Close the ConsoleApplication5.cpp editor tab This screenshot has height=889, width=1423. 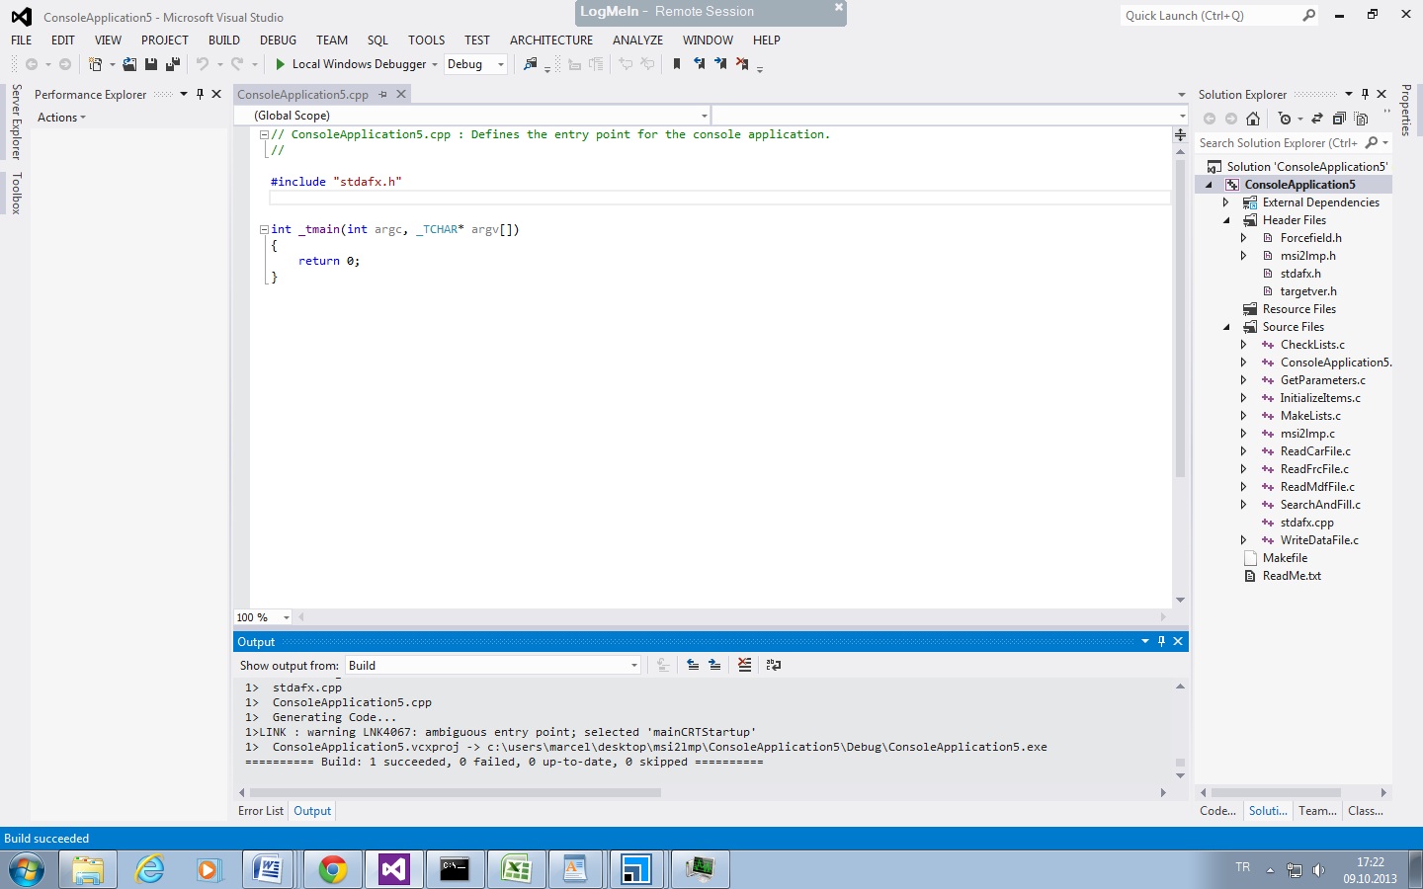(x=401, y=94)
